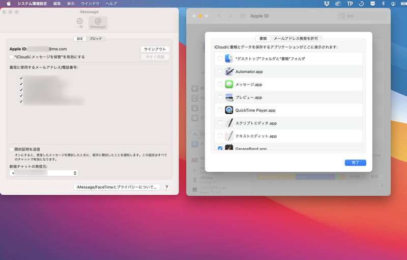Switch to メールアドレス検索を許可 tab
407x260 pixels.
click(296, 38)
